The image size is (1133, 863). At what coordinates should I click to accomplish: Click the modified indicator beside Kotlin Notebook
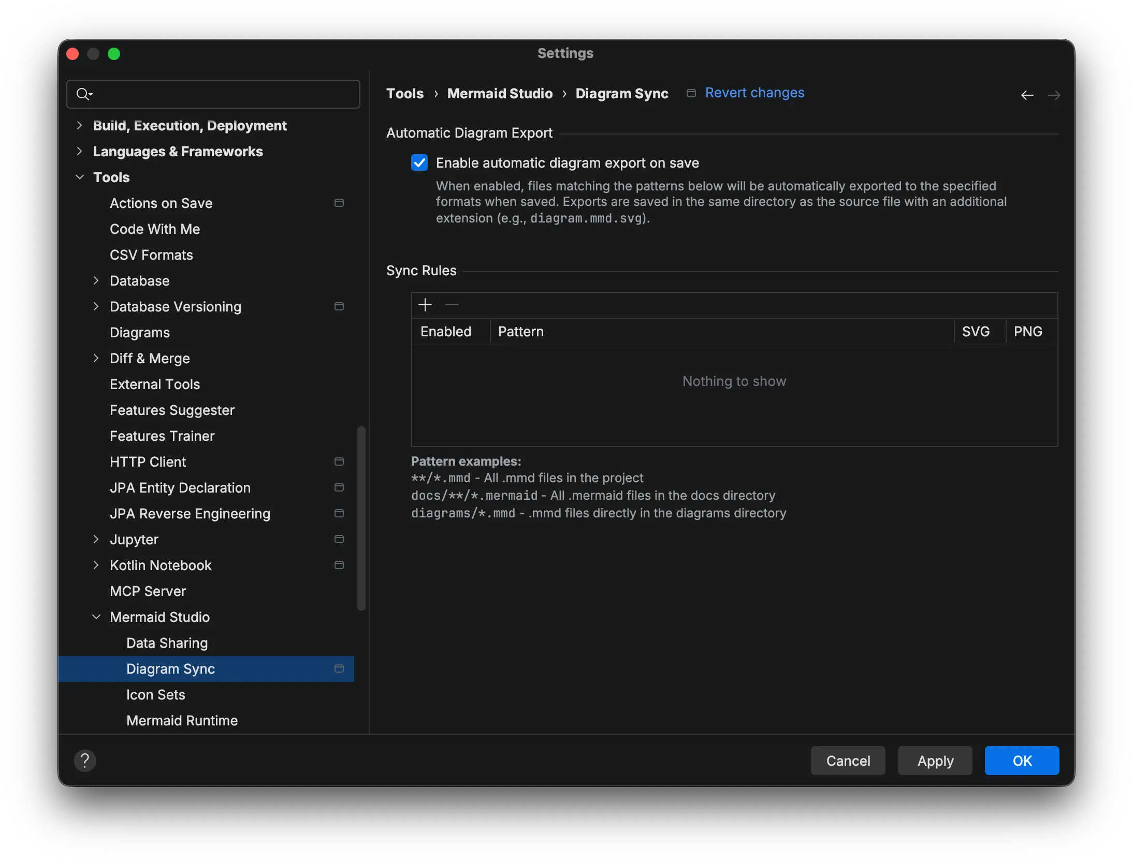[x=339, y=565]
